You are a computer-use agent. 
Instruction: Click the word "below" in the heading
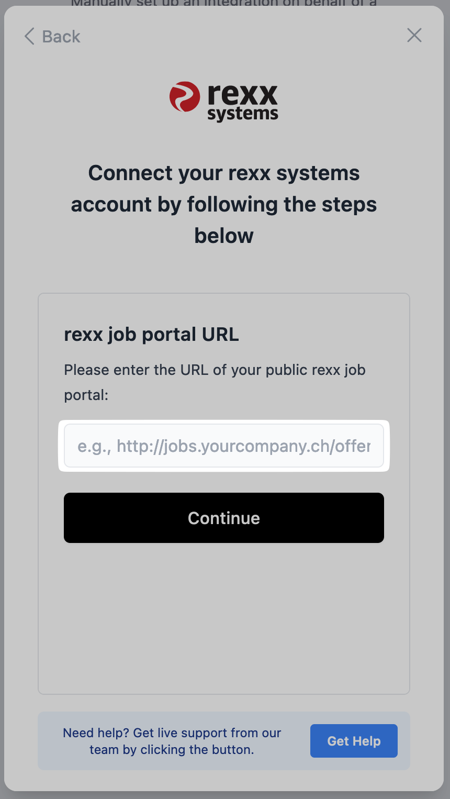pos(224,236)
